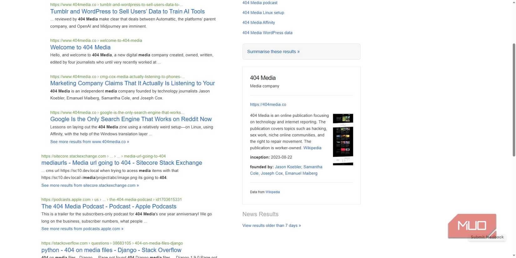Click See more results from sitecore.stackexchange.com
Image resolution: width=516 pixels, height=258 pixels.
pyautogui.click(x=90, y=185)
